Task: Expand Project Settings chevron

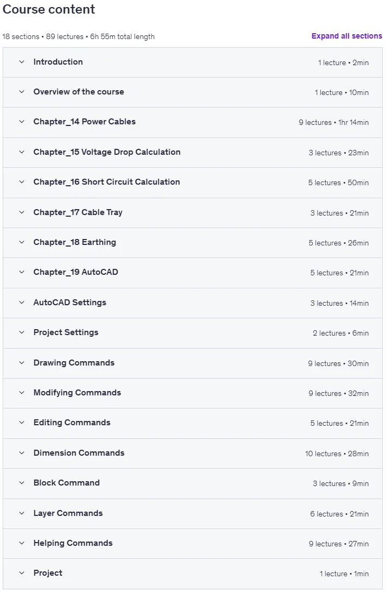Action: click(22, 332)
